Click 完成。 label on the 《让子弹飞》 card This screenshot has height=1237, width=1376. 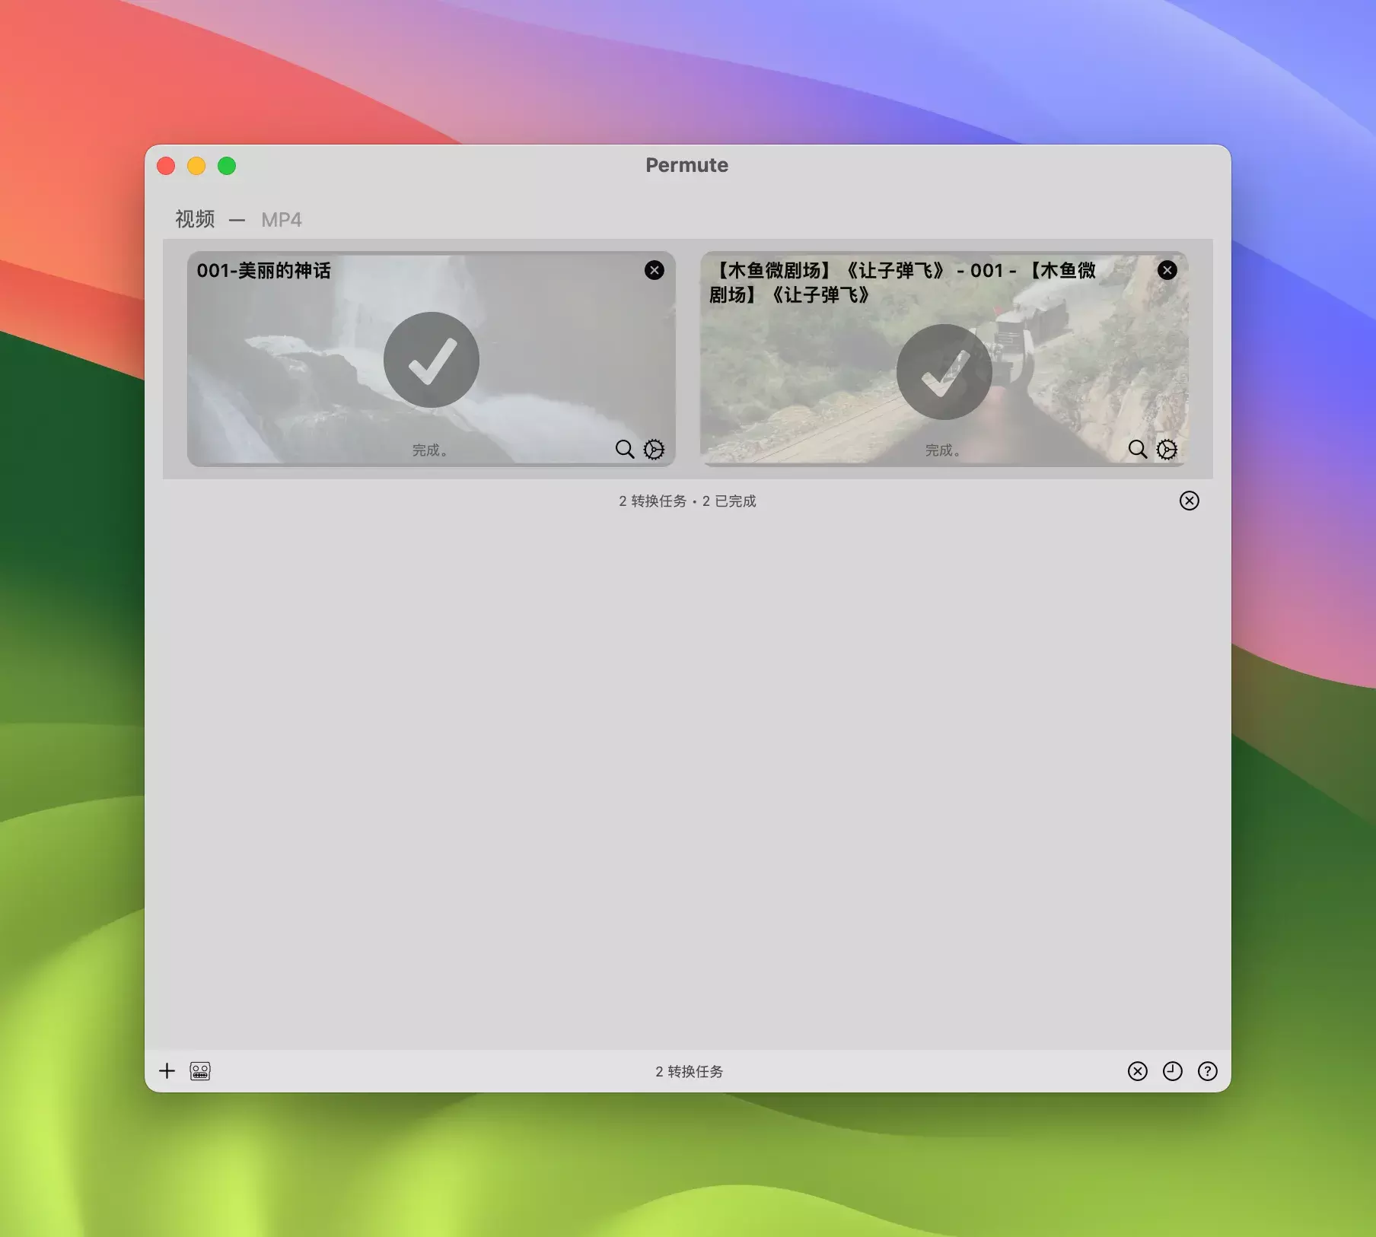pyautogui.click(x=943, y=450)
